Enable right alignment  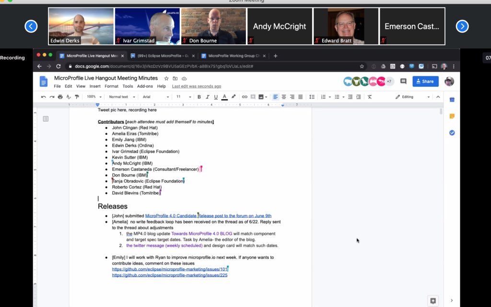[x=292, y=97]
